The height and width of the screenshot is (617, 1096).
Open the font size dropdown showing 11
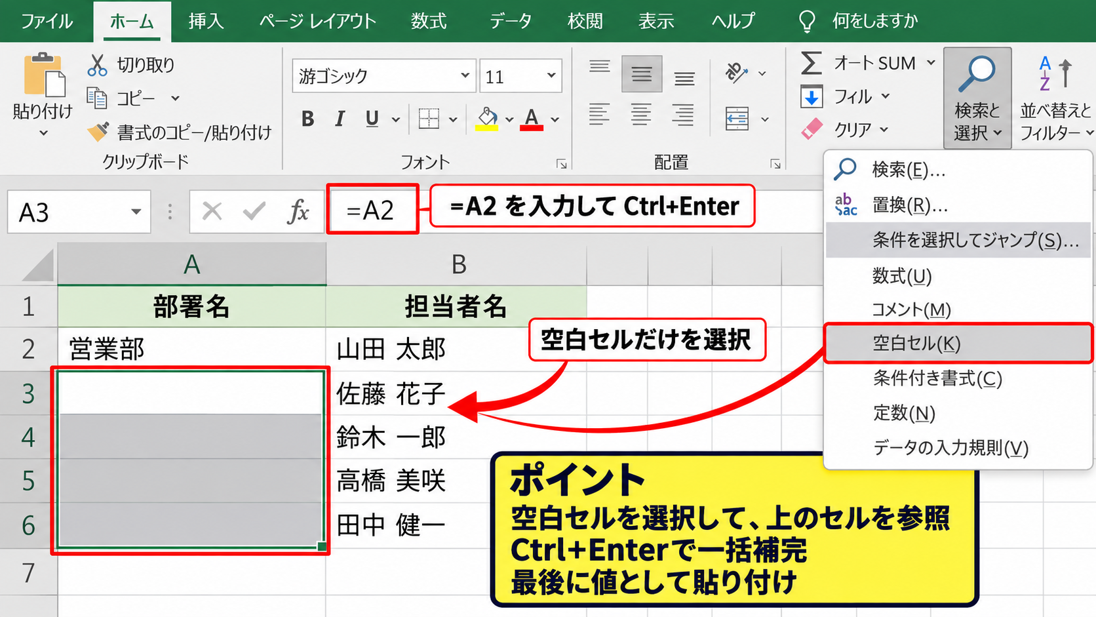point(551,75)
